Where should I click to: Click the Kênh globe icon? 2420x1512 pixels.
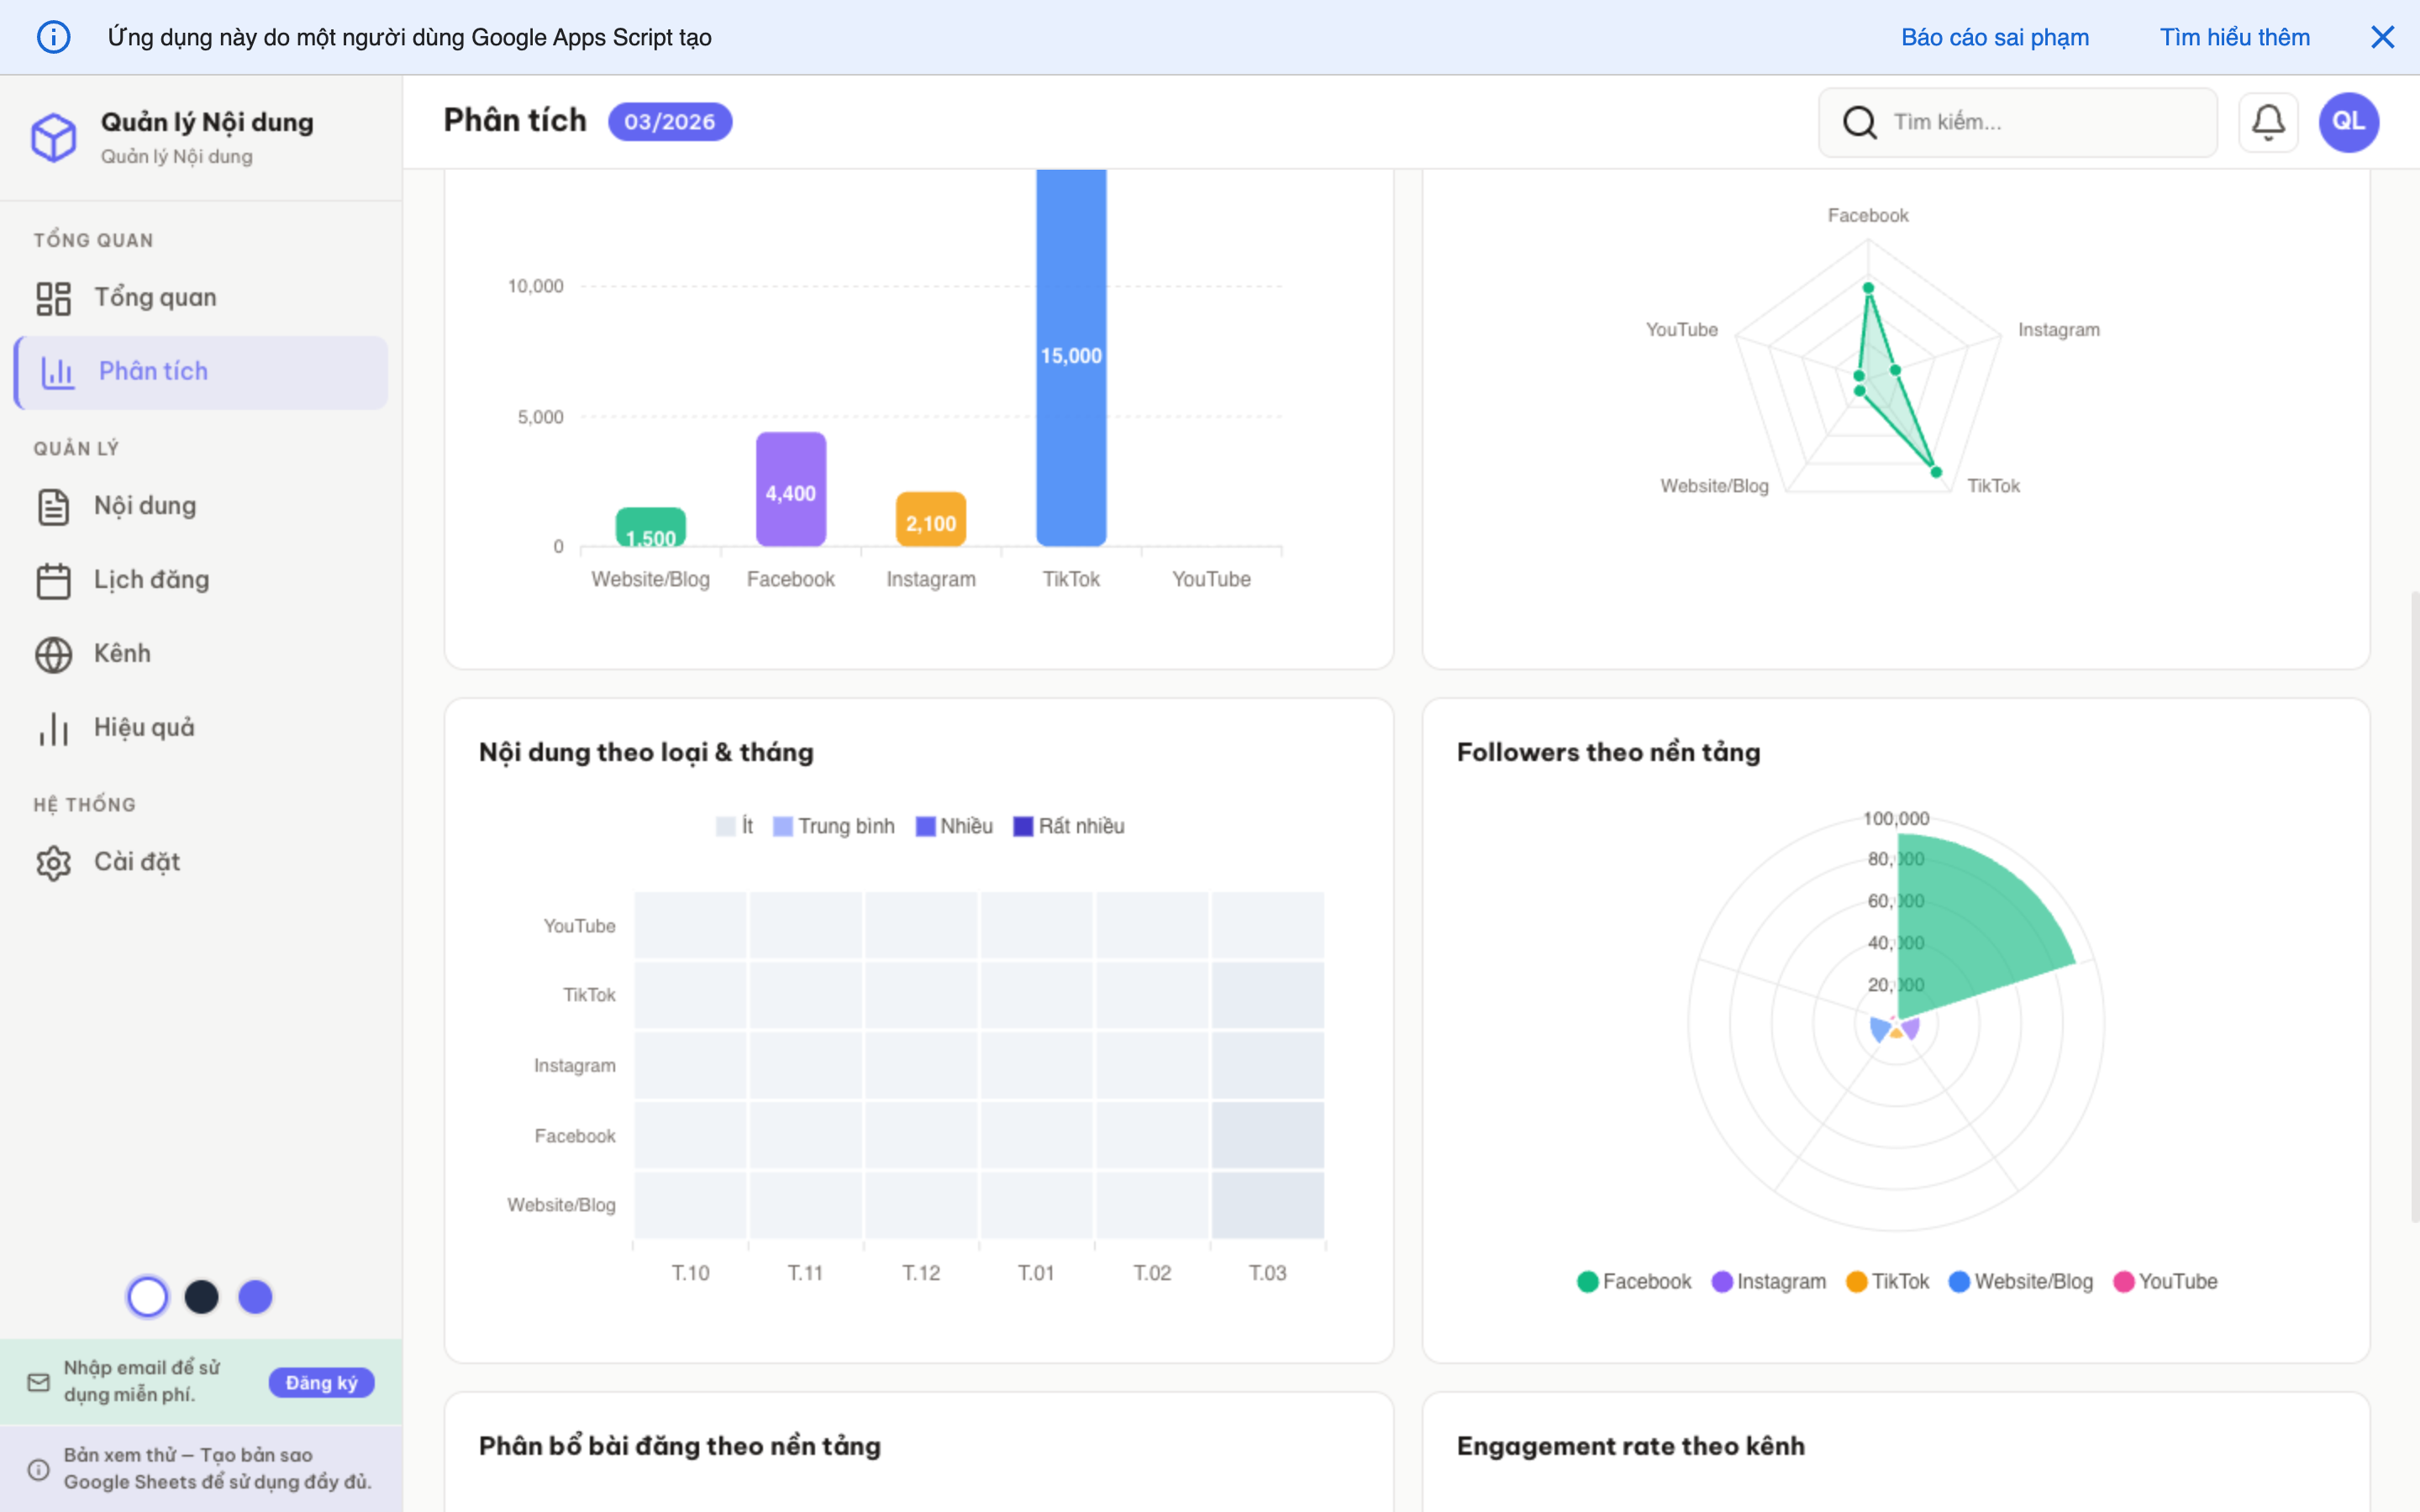(53, 654)
